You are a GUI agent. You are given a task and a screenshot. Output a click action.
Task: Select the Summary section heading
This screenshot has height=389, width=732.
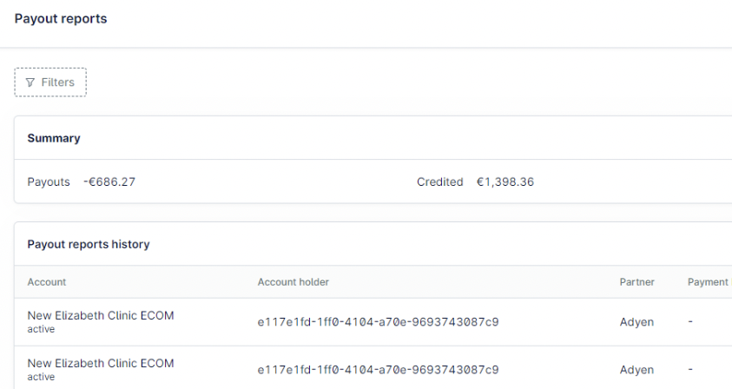[x=54, y=138]
